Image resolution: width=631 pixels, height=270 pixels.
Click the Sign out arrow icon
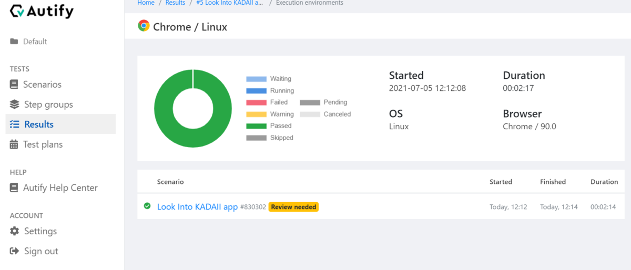[x=15, y=251]
